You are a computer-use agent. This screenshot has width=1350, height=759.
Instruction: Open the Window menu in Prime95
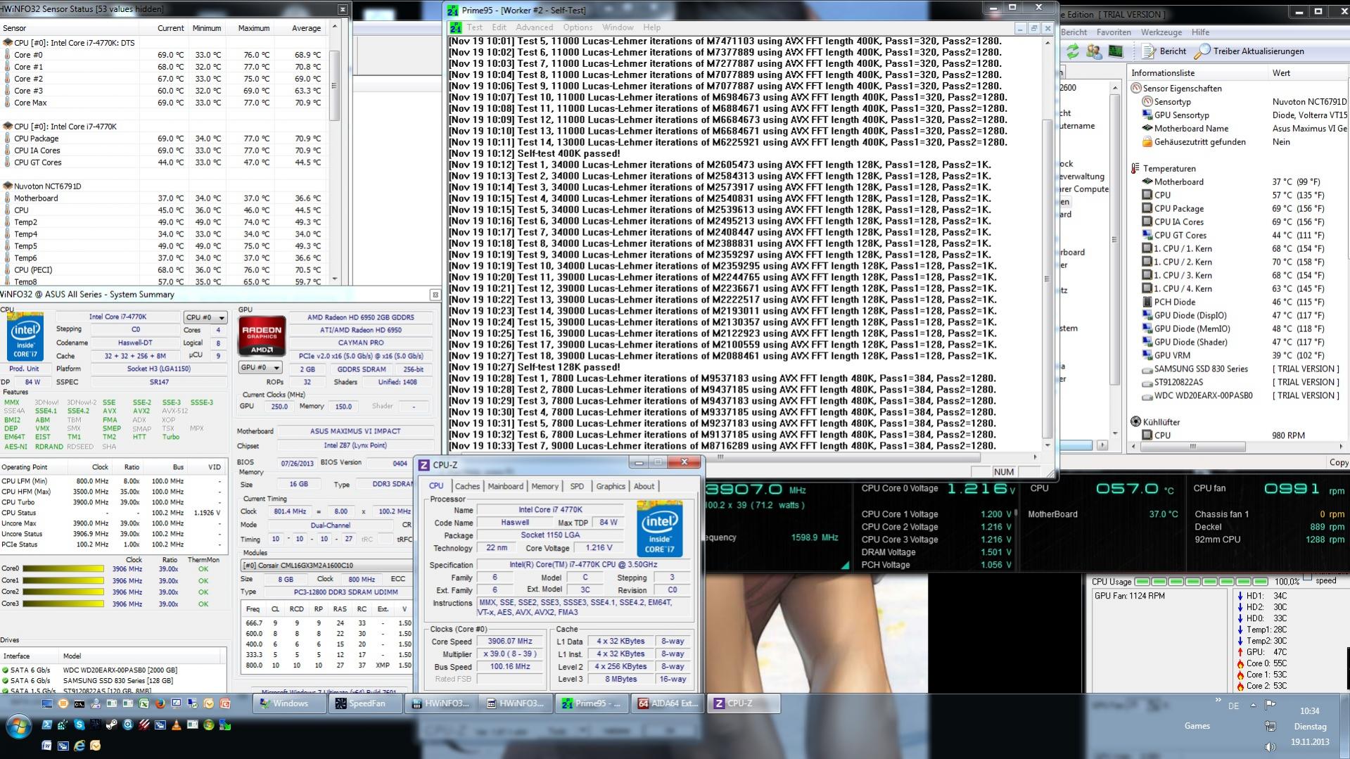pyautogui.click(x=618, y=27)
